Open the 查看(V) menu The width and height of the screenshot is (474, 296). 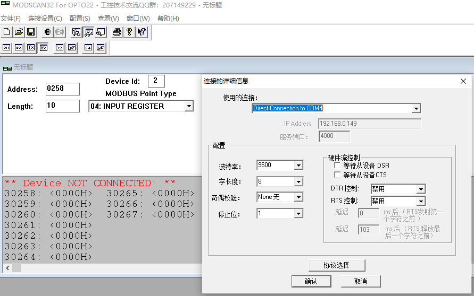pos(109,19)
